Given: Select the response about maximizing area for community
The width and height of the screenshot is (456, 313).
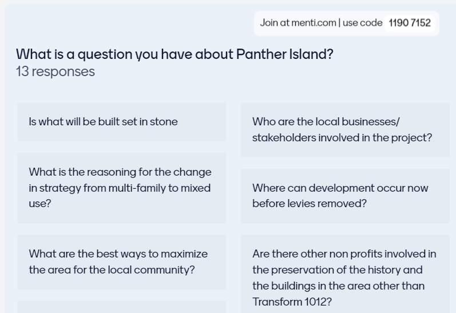Looking at the screenshot, I should coord(121,262).
